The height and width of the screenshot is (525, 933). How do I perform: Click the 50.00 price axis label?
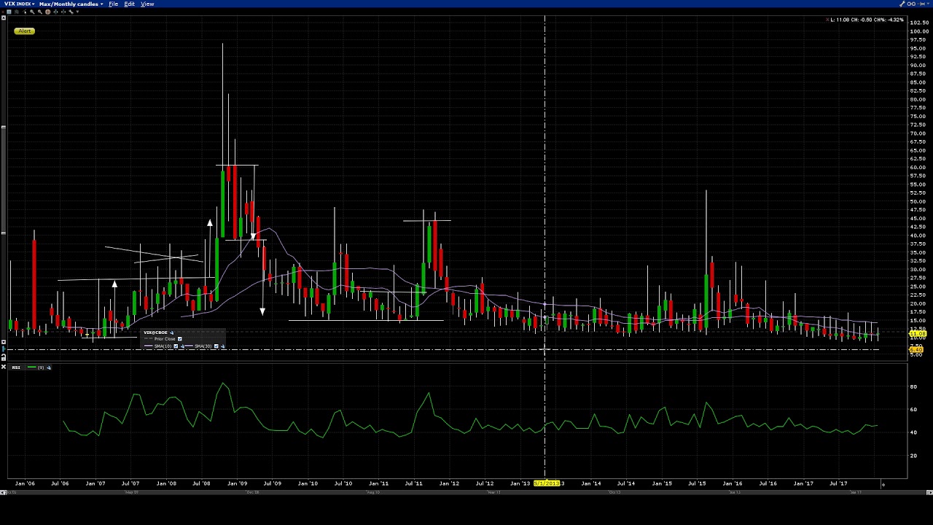click(x=918, y=201)
